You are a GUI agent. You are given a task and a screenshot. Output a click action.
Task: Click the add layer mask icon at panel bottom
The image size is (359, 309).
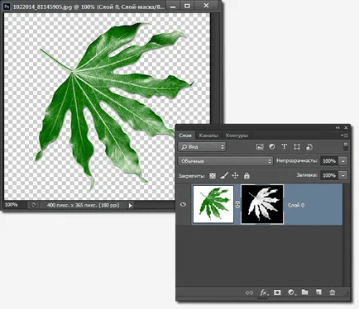coord(277,292)
